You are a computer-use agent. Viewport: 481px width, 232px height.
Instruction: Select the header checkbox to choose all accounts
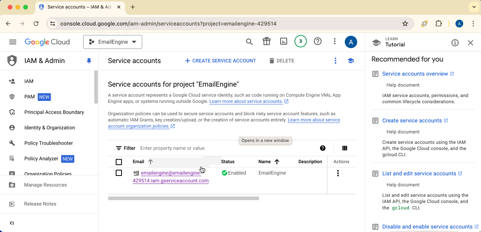[119, 162]
